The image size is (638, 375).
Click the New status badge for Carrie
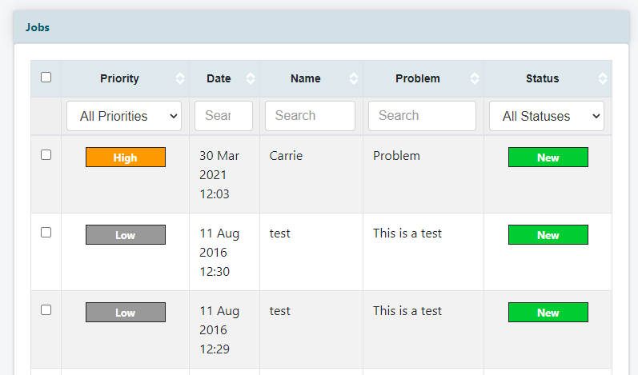click(548, 158)
